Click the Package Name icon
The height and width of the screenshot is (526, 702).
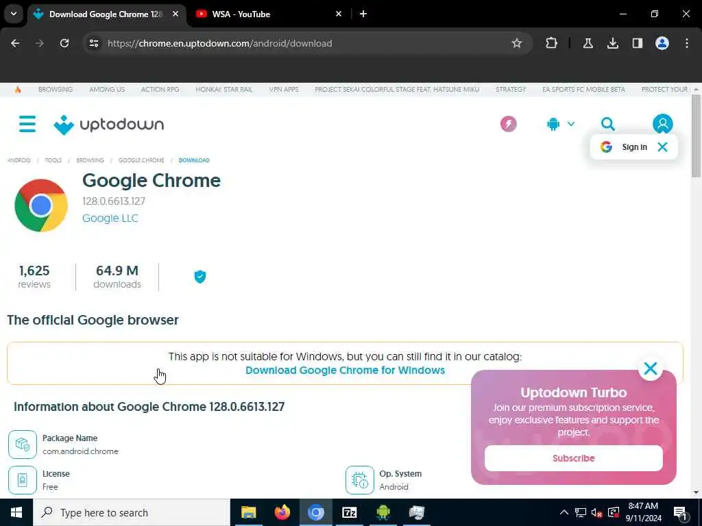coord(23,444)
